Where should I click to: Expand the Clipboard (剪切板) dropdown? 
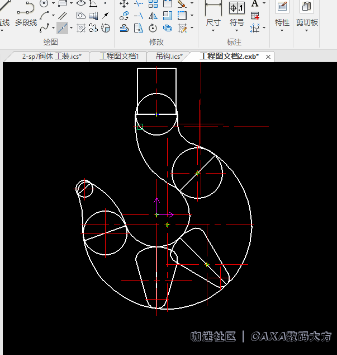click(x=307, y=23)
